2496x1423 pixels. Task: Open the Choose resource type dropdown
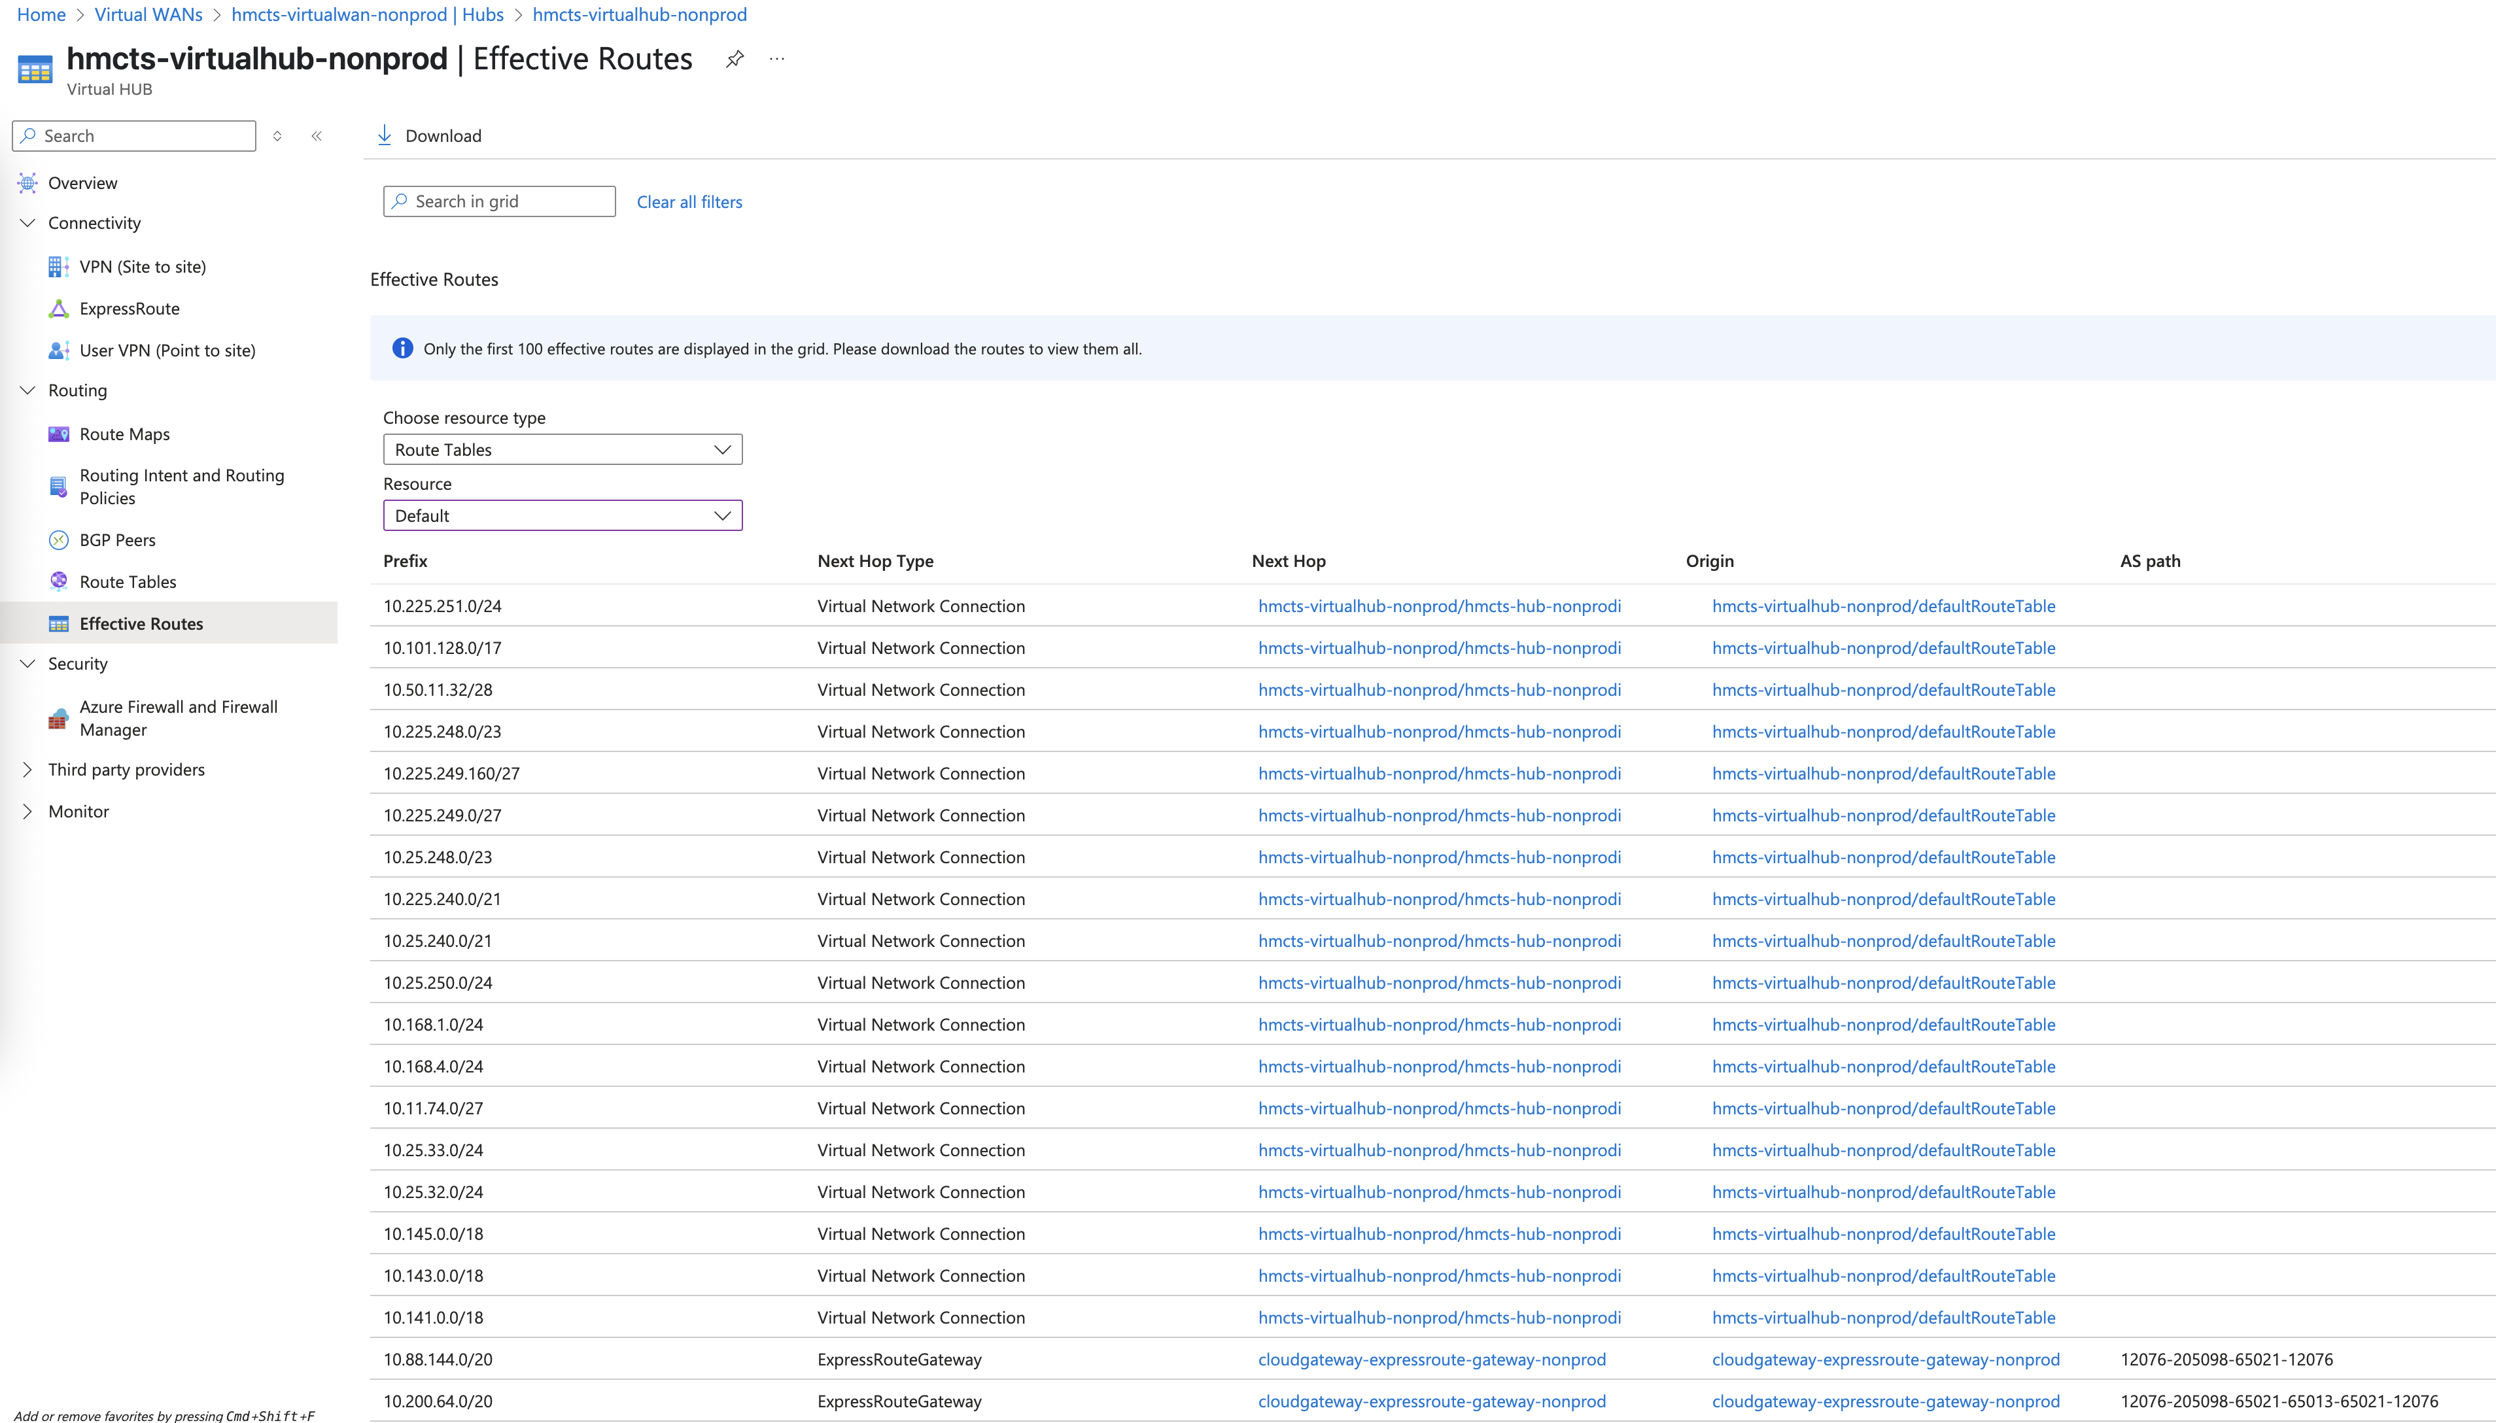pyautogui.click(x=562, y=449)
